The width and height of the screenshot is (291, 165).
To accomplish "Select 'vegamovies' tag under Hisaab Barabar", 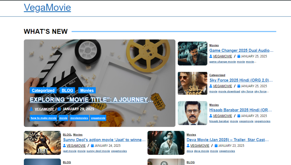I will click(x=262, y=121).
